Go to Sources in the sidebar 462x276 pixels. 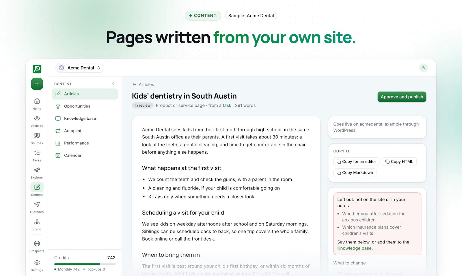point(37,139)
